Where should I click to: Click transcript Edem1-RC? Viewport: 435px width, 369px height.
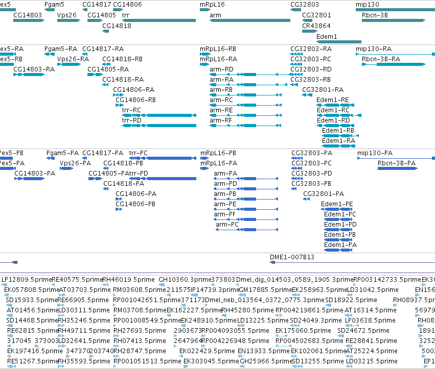click(339, 115)
